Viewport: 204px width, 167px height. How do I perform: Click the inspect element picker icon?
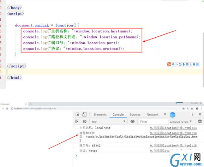77,115
